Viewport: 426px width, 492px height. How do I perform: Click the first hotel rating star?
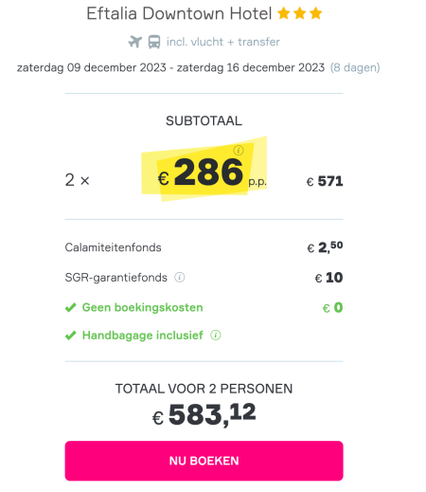(x=283, y=13)
